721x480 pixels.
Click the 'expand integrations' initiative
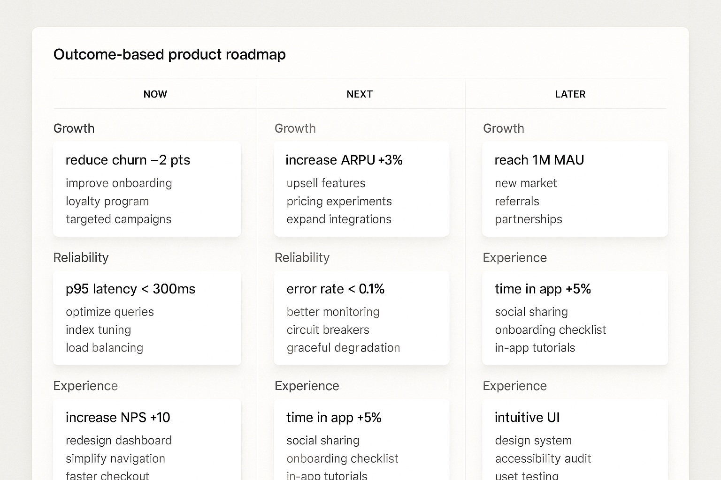(338, 219)
